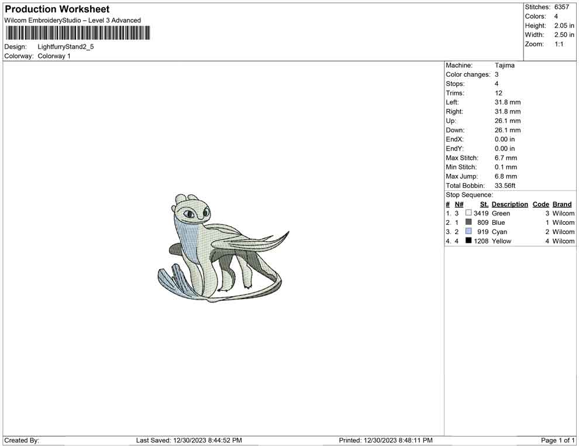Click the Last Saved timestamp
579x446 pixels.
tap(189, 440)
